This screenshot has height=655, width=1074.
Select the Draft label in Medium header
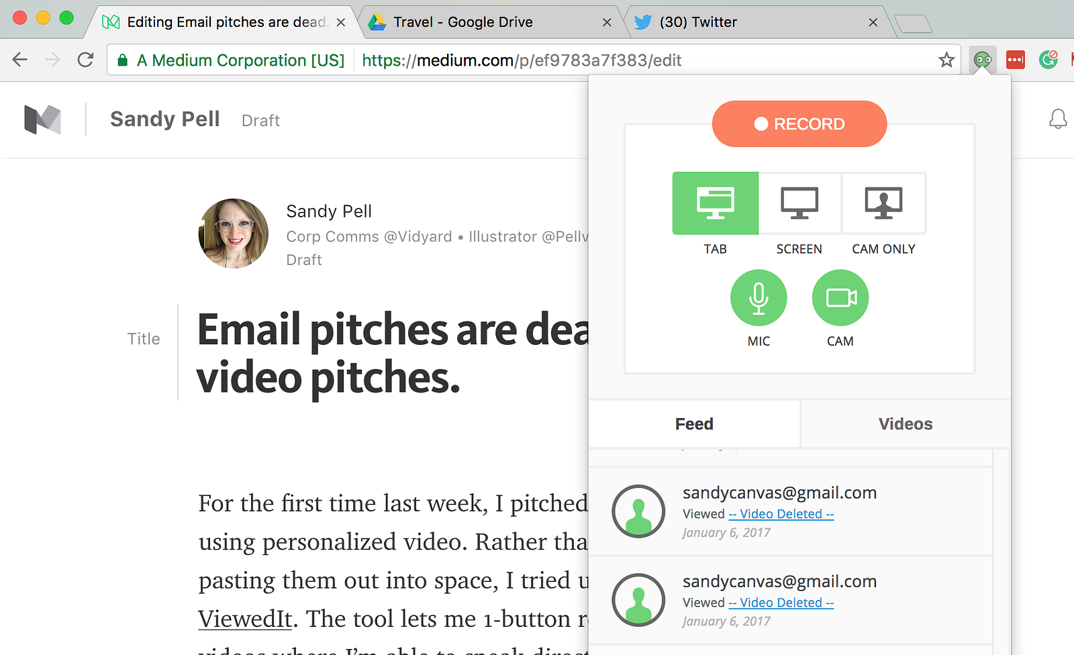tap(260, 121)
